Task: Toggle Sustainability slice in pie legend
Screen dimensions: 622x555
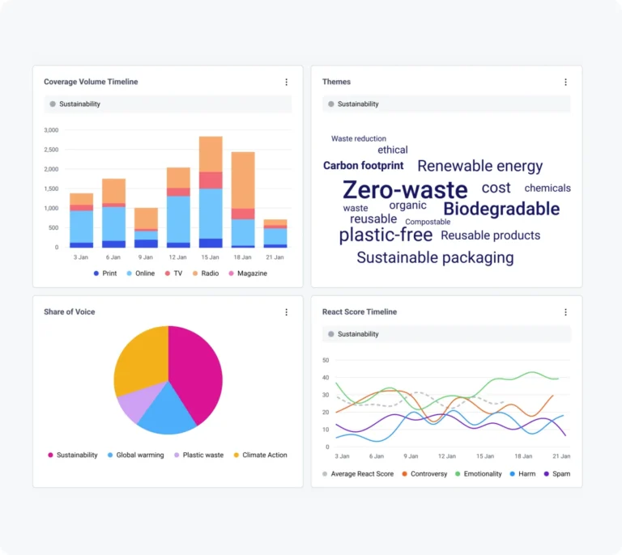Action: (x=73, y=455)
